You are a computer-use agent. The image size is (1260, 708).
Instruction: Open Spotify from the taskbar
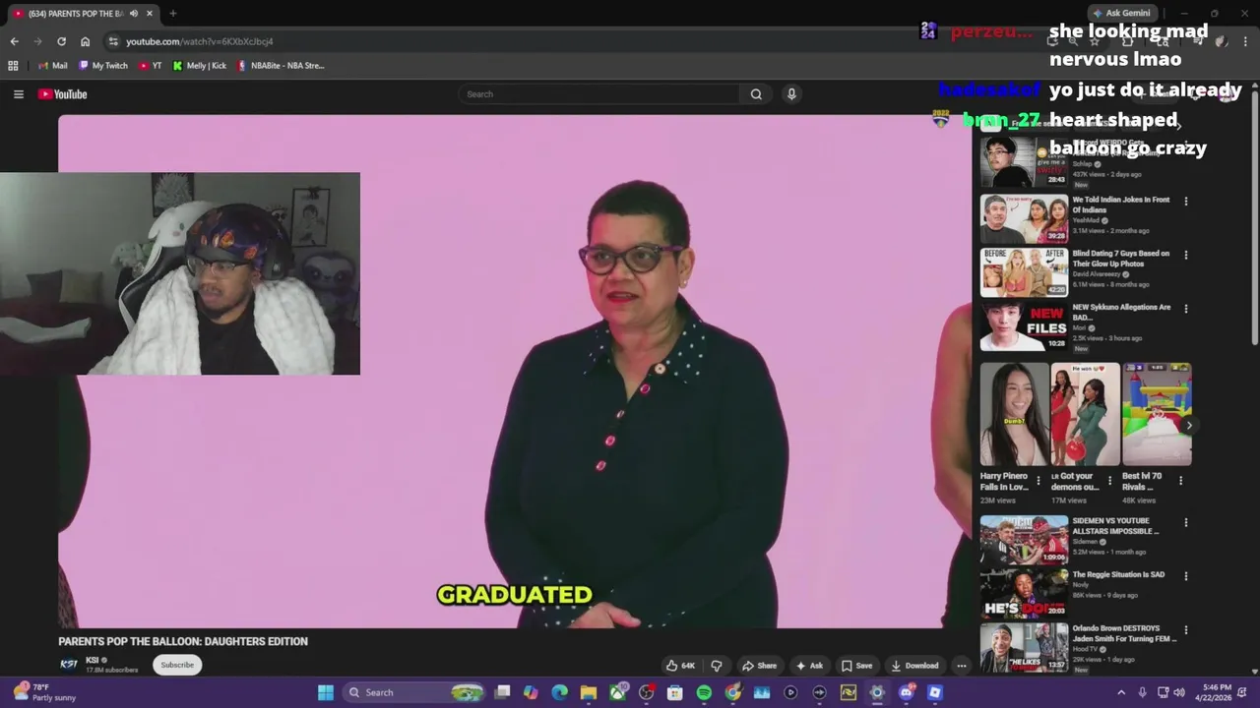[x=704, y=692]
